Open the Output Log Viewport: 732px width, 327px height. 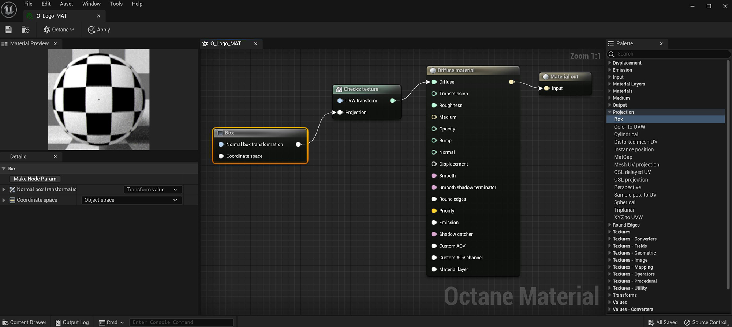coord(72,322)
